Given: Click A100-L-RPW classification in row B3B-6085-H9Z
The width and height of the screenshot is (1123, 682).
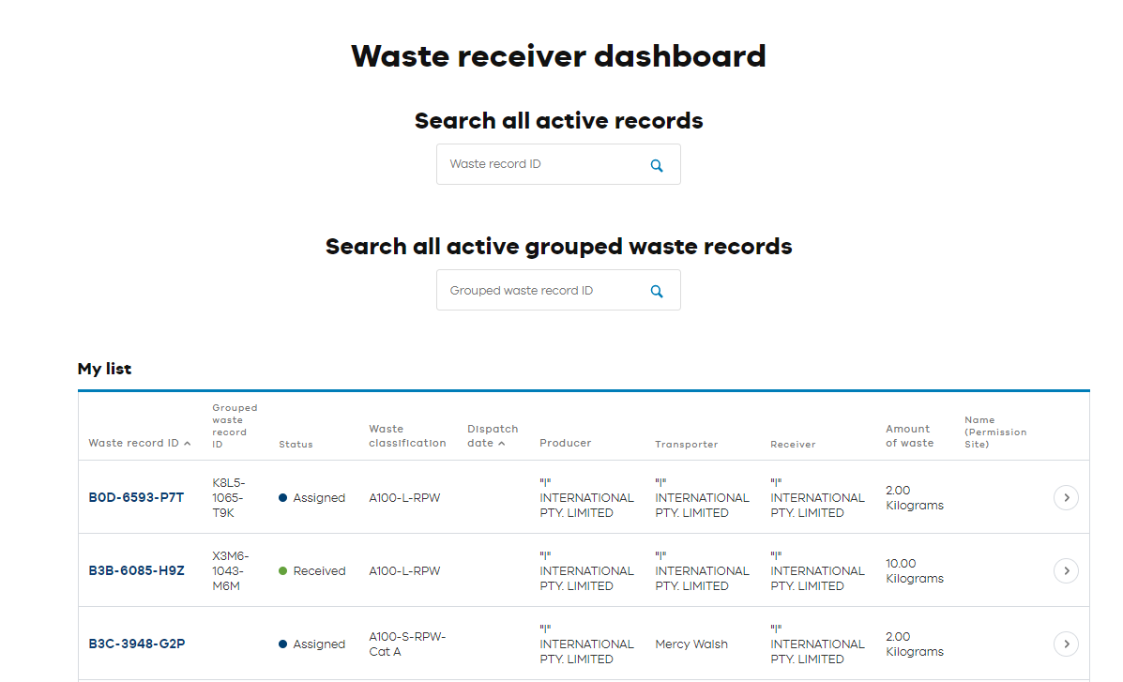Looking at the screenshot, I should click(404, 571).
